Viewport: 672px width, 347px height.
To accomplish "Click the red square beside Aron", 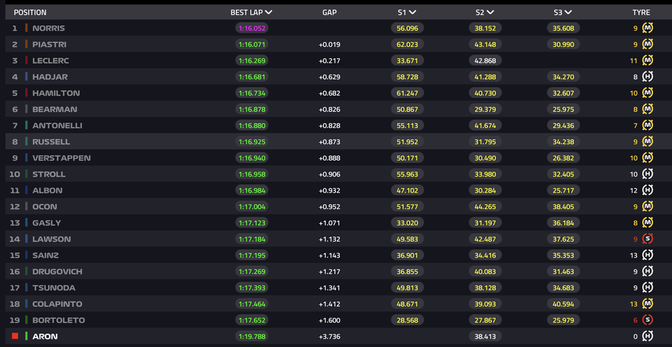I will point(15,337).
